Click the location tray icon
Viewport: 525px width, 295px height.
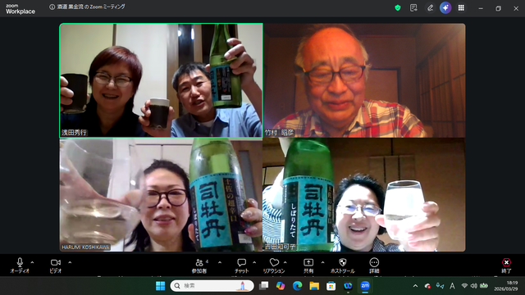440,286
